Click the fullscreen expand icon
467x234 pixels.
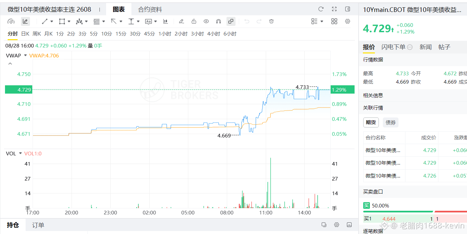coord(334,9)
